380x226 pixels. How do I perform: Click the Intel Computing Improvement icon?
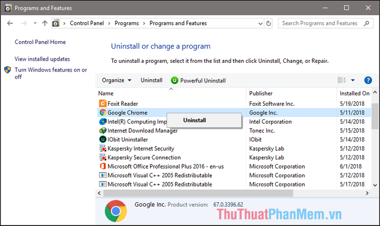tap(103, 121)
